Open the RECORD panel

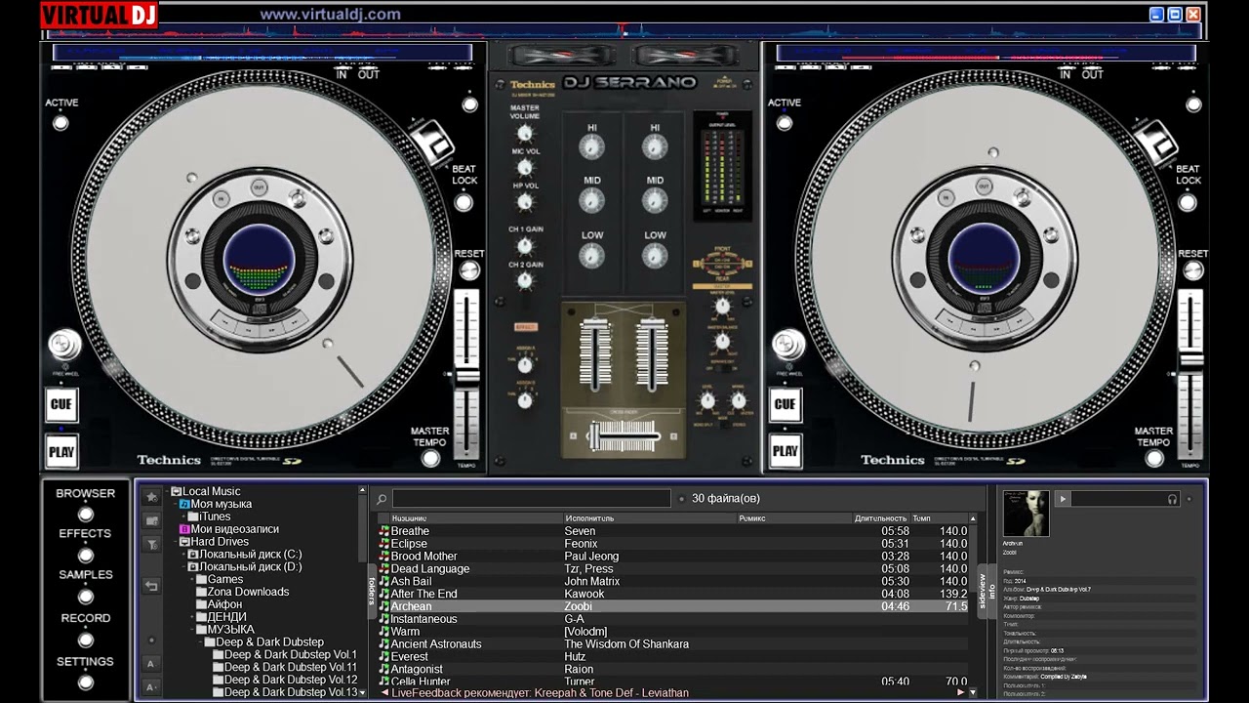[x=86, y=639]
